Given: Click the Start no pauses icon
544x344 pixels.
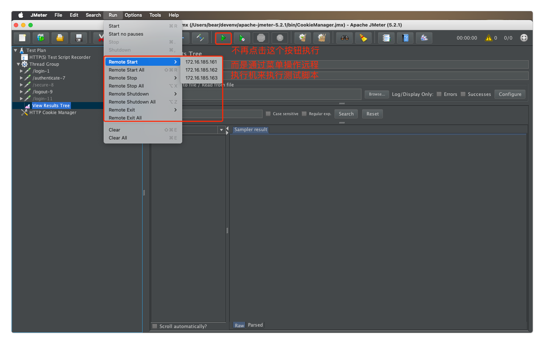Looking at the screenshot, I should click(242, 38).
